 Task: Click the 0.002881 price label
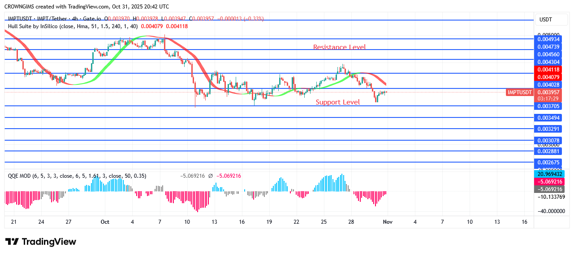548,151
